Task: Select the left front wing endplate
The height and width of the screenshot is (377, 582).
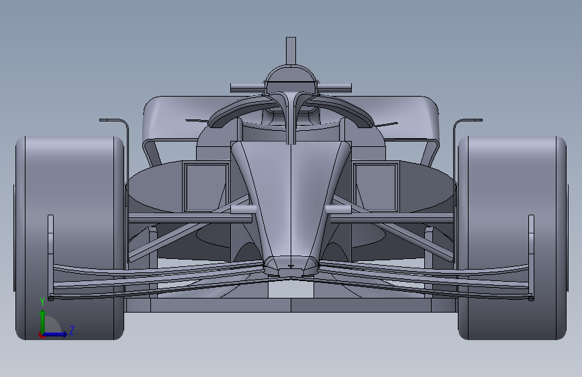Action: click(51, 258)
